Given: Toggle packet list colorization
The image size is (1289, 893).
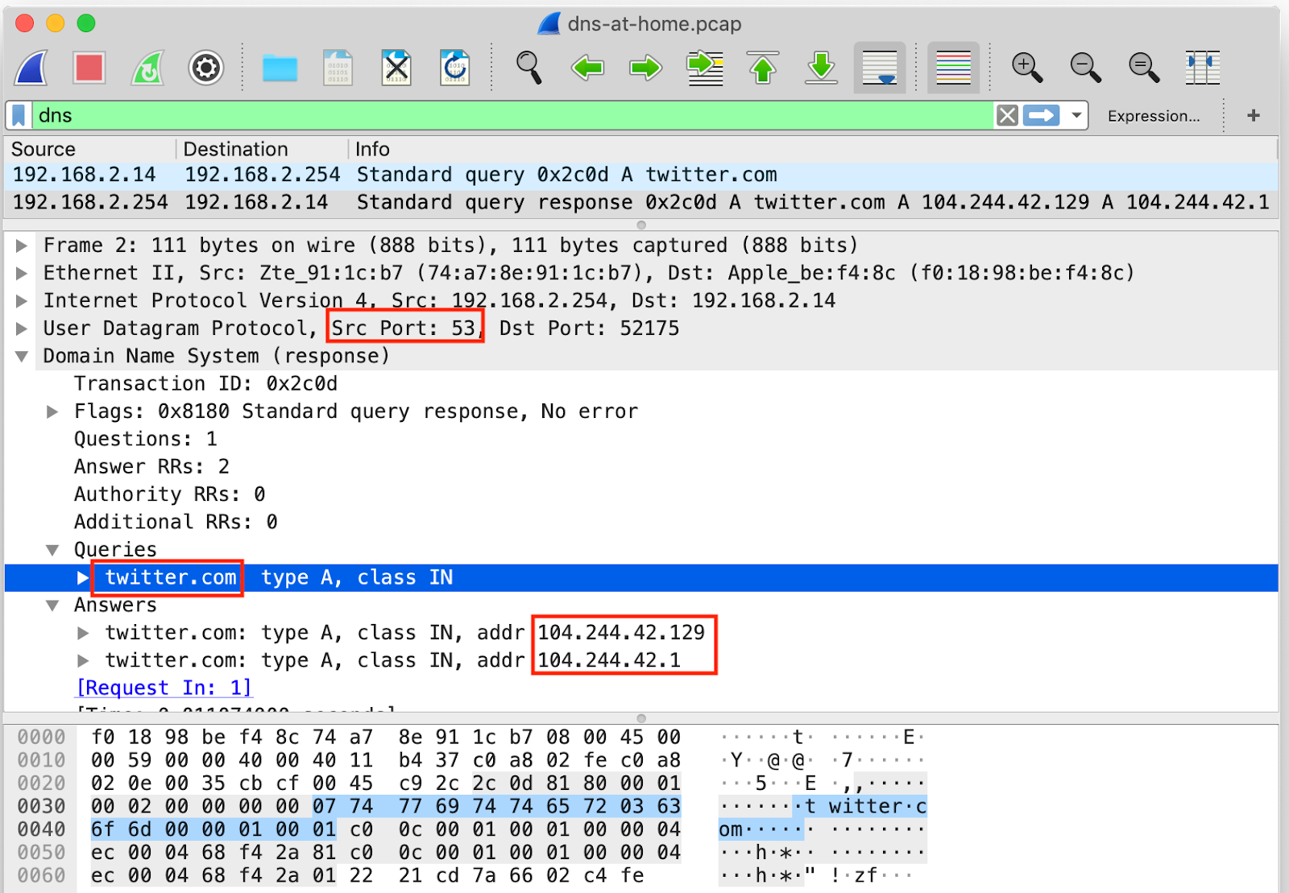Looking at the screenshot, I should tap(953, 68).
